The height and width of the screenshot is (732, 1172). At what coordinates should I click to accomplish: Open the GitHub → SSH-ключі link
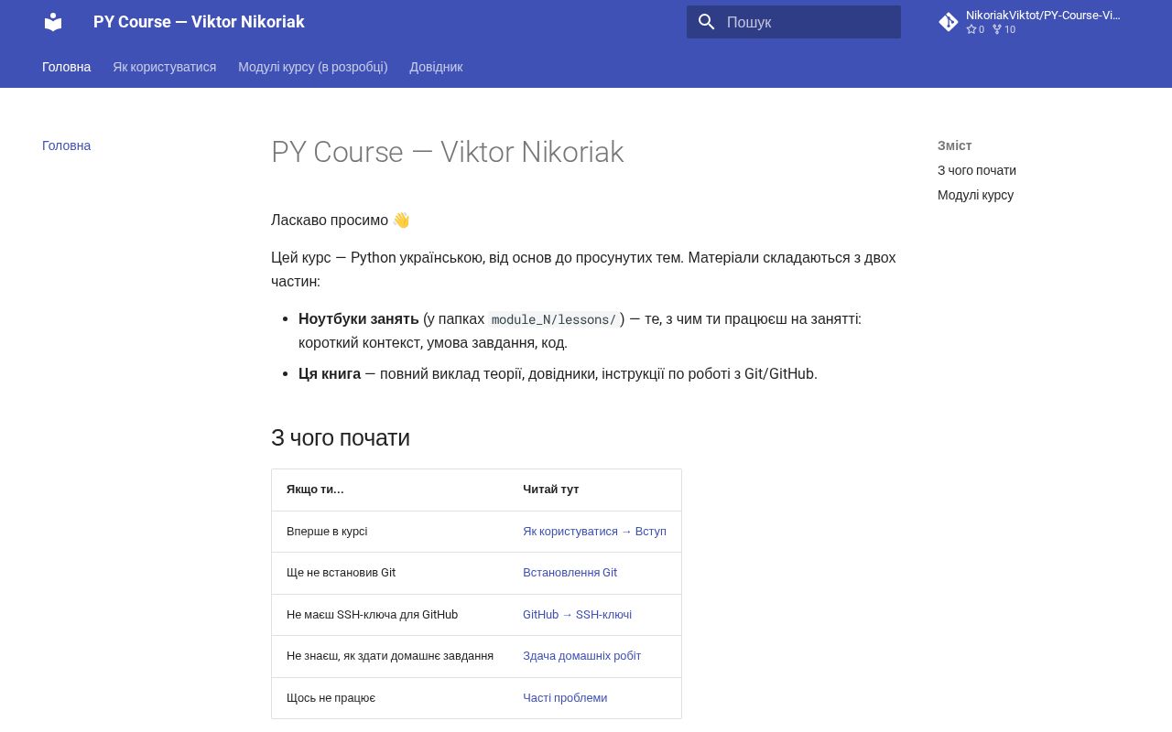(577, 615)
